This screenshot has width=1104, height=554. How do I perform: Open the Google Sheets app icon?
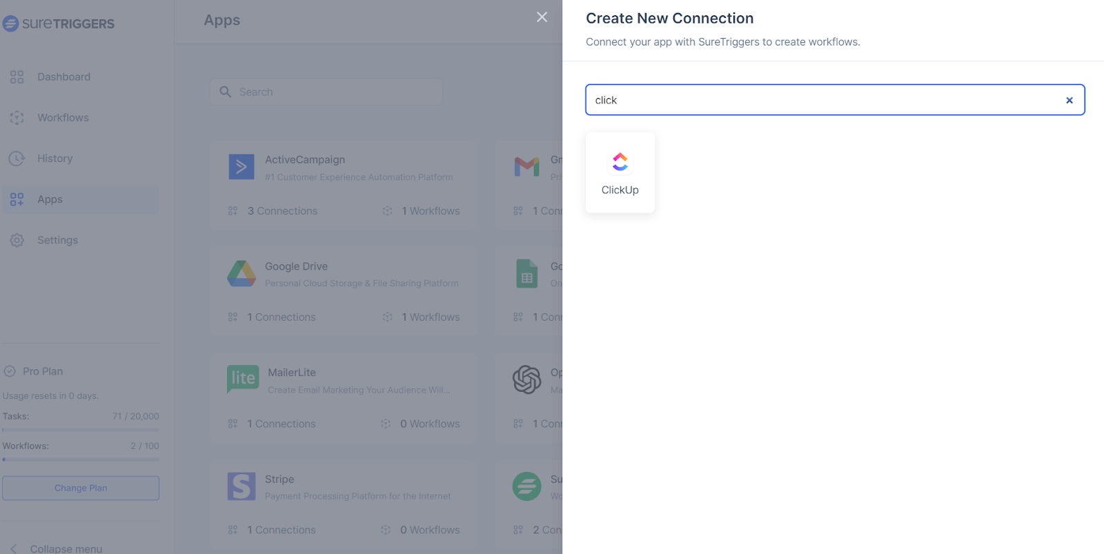527,273
